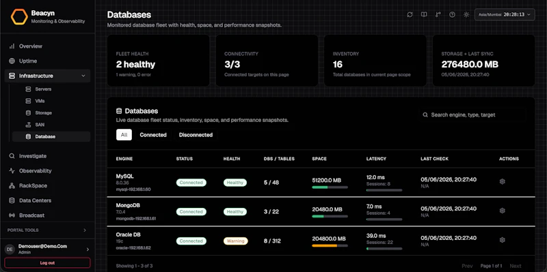This screenshot has height=272, width=547.
Task: Click the Beacyn hexagon logo
Action: [x=19, y=16]
